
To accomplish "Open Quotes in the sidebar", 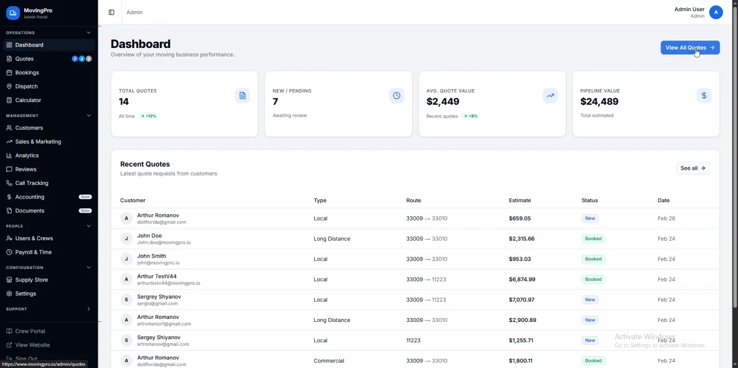I will (x=25, y=59).
